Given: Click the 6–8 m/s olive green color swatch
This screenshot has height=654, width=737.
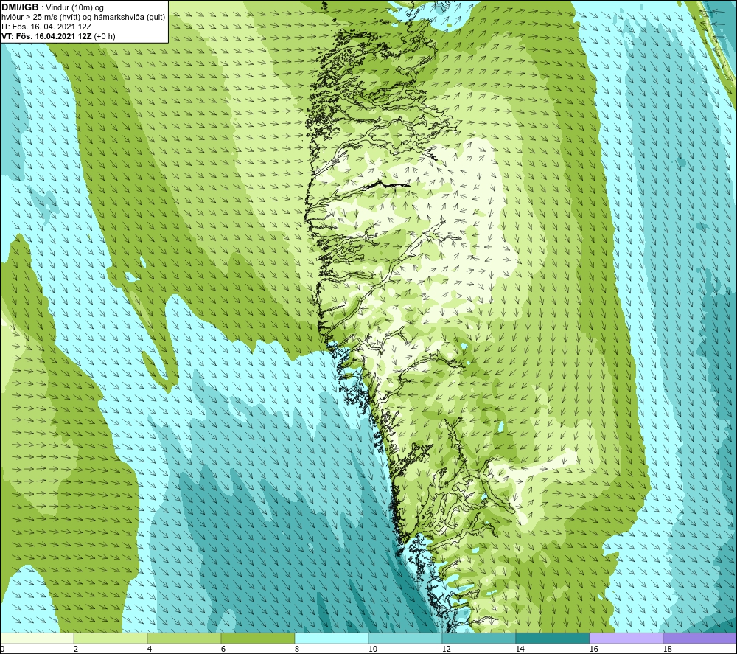Looking at the screenshot, I should 257,639.
